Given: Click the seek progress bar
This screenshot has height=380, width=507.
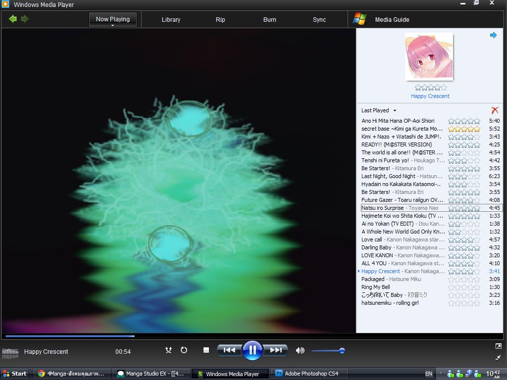Looking at the screenshot, I should pos(252,336).
